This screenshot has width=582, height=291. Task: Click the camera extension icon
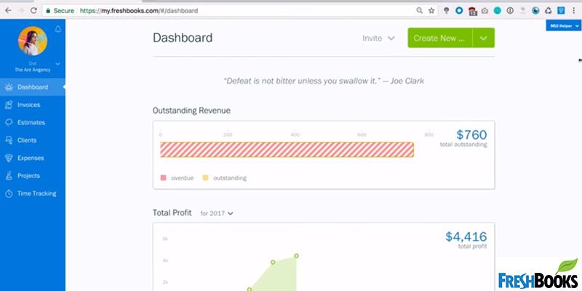485,11
